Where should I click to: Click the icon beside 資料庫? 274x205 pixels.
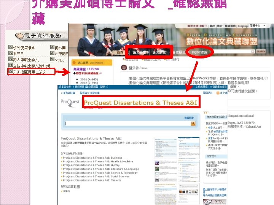(53, 47)
